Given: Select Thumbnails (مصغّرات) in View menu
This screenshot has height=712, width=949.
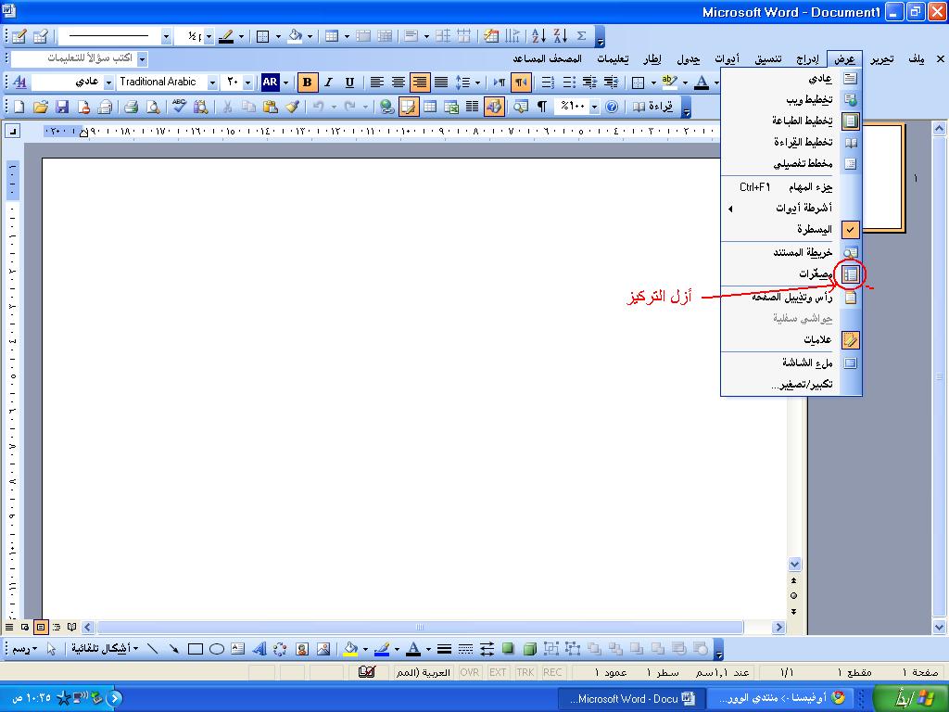Looking at the screenshot, I should 791,274.
